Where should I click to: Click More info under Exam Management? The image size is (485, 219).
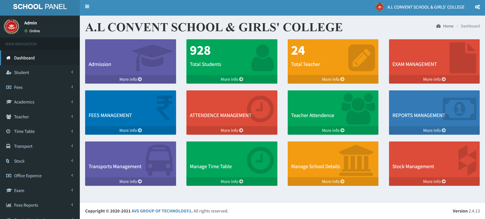[x=434, y=79]
